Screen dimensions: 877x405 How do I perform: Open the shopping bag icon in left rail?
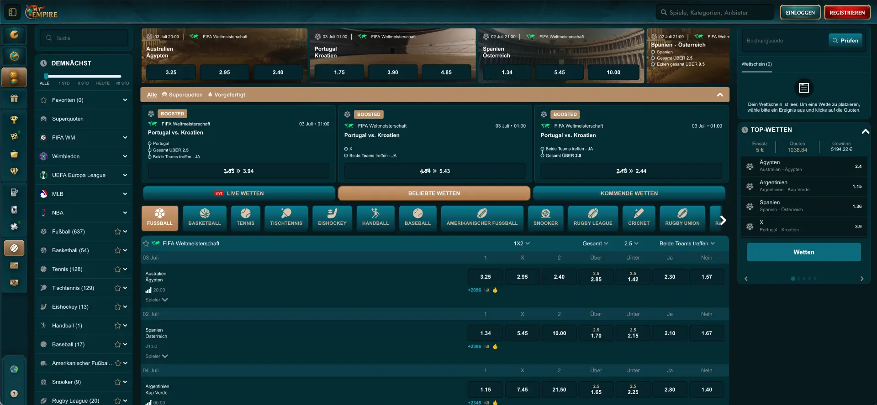pos(14,154)
